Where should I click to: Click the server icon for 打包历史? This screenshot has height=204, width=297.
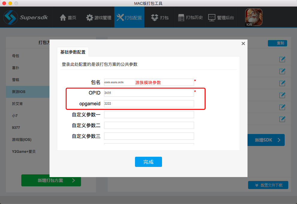(181, 18)
